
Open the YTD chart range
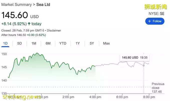coord(63,43)
